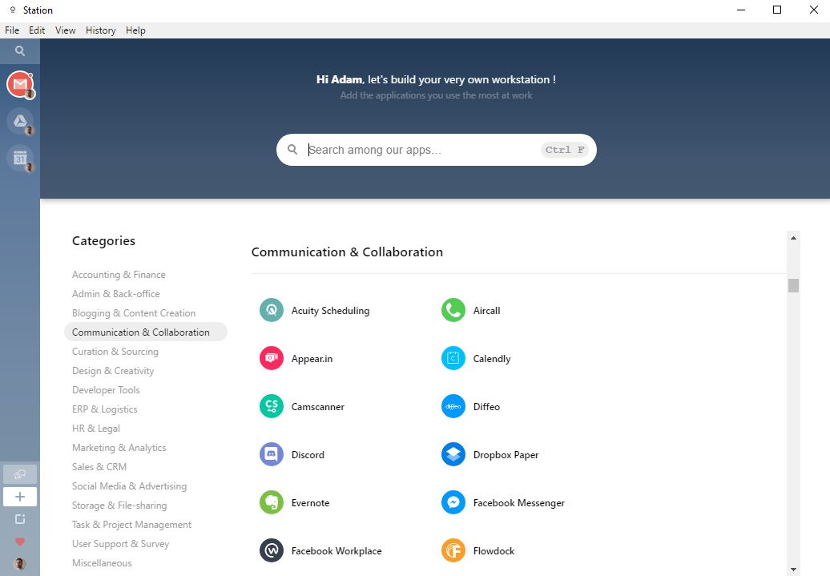Click the Camscanner CS icon
This screenshot has width=830, height=576.
272,407
